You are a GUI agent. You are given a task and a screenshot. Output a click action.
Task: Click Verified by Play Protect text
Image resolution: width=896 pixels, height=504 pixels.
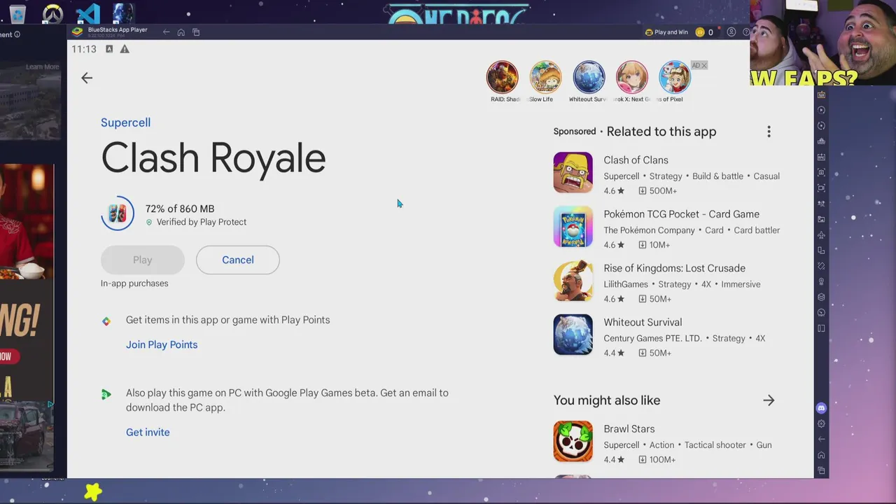[202, 222]
